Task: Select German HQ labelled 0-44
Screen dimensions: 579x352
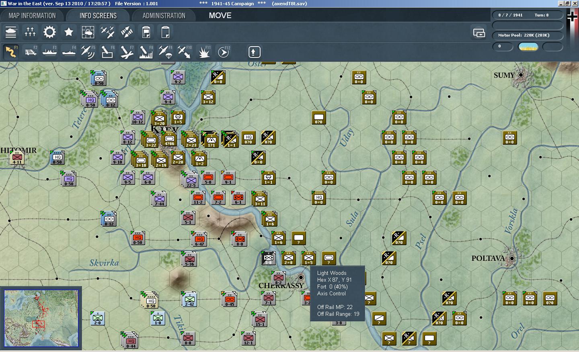Action: point(130,340)
